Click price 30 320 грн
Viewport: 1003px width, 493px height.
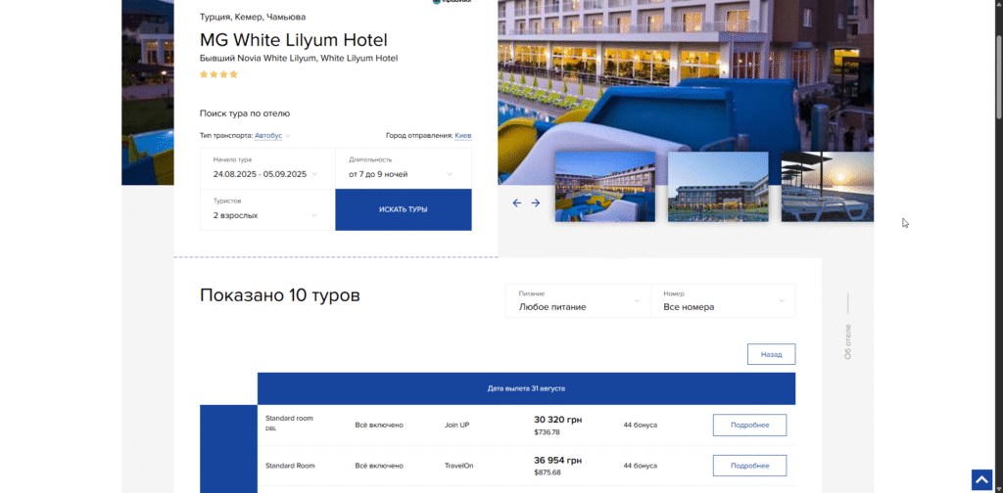click(557, 420)
